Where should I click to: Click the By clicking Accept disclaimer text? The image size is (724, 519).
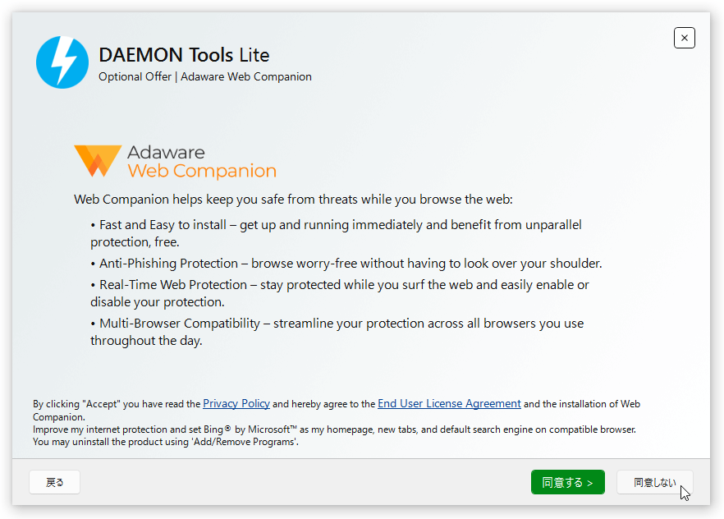tap(337, 410)
